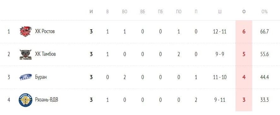Sort by О% percentage column header
This screenshot has height=115, width=280.
coord(265,12)
